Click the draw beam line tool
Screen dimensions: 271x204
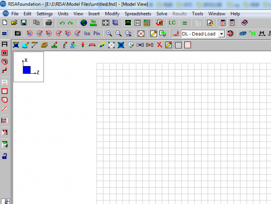[35, 45]
